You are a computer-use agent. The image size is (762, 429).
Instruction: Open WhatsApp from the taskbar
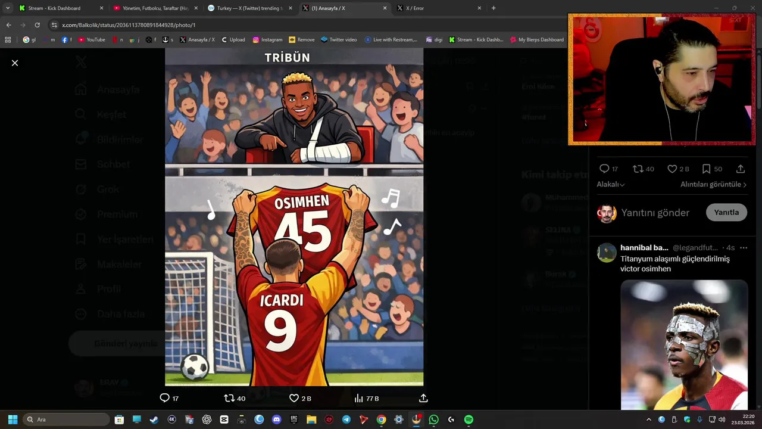coord(433,419)
